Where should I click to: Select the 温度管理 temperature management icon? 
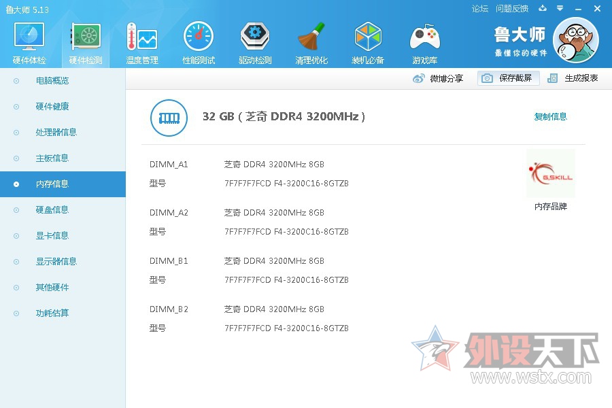click(x=141, y=41)
